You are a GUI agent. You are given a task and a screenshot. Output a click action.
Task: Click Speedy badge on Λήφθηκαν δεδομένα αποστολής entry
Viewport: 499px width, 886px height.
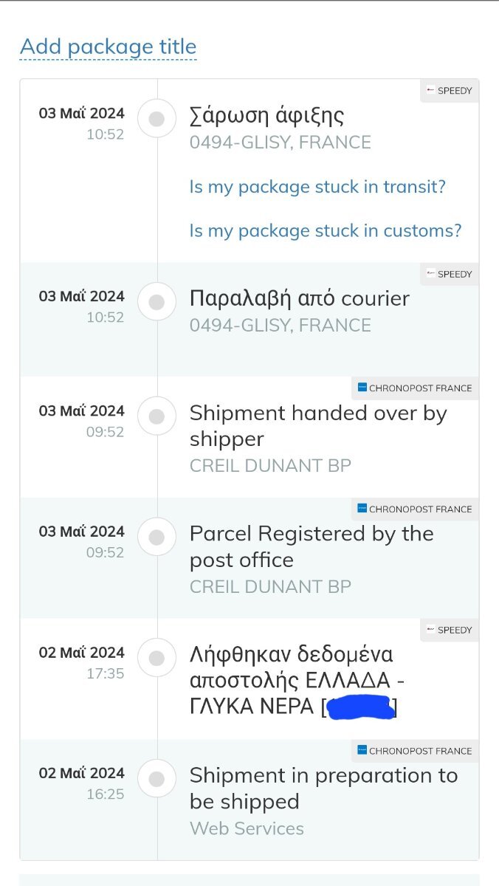tap(450, 630)
